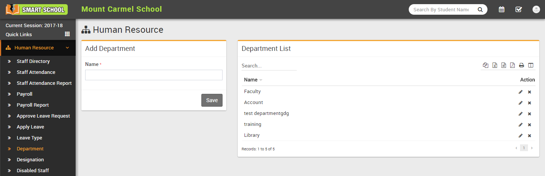The image size is (545, 176).
Task: Click the Search By Student Name box
Action: point(441,9)
